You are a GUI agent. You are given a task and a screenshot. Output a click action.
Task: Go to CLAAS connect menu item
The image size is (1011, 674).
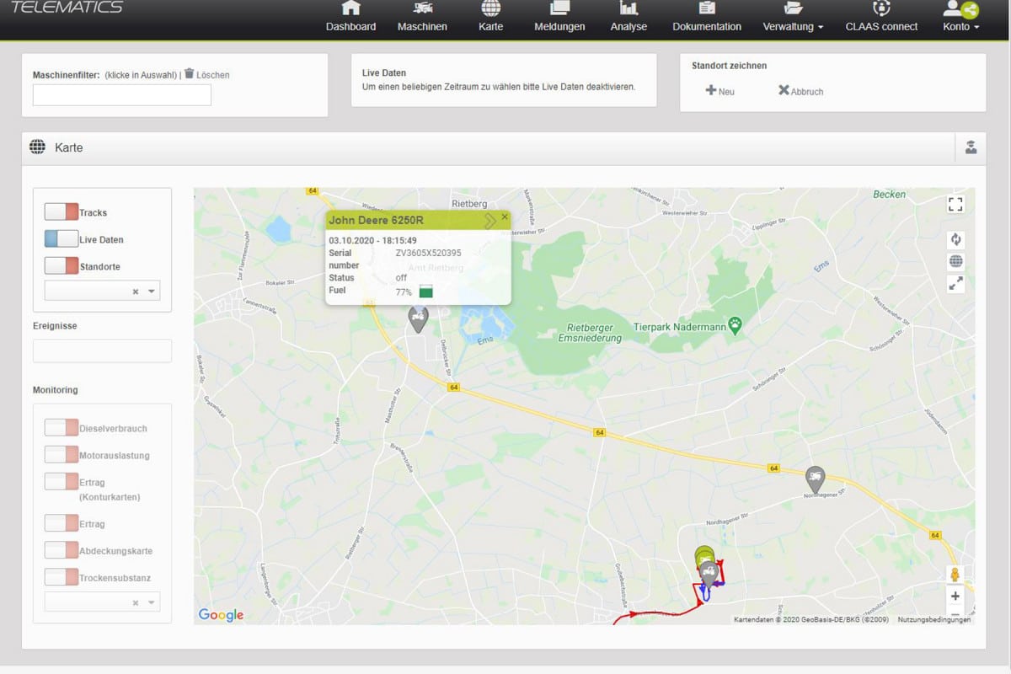pyautogui.click(x=881, y=26)
